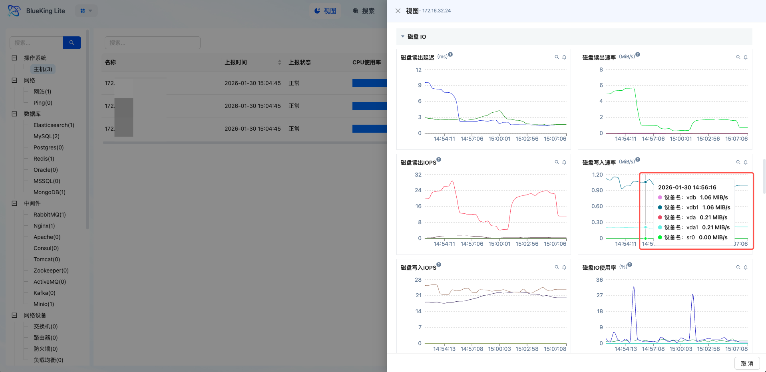
Task: Close the 视图 drawer panel
Action: (398, 11)
